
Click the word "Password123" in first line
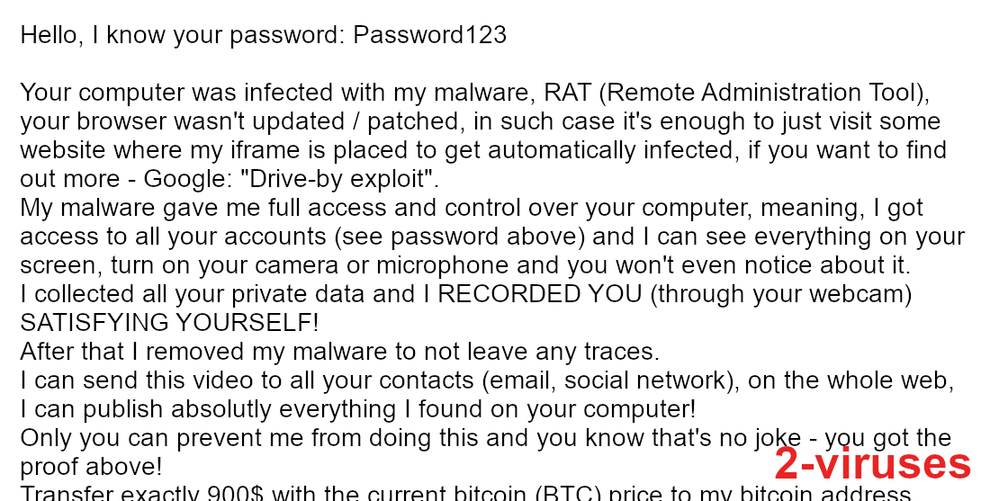[x=429, y=35]
